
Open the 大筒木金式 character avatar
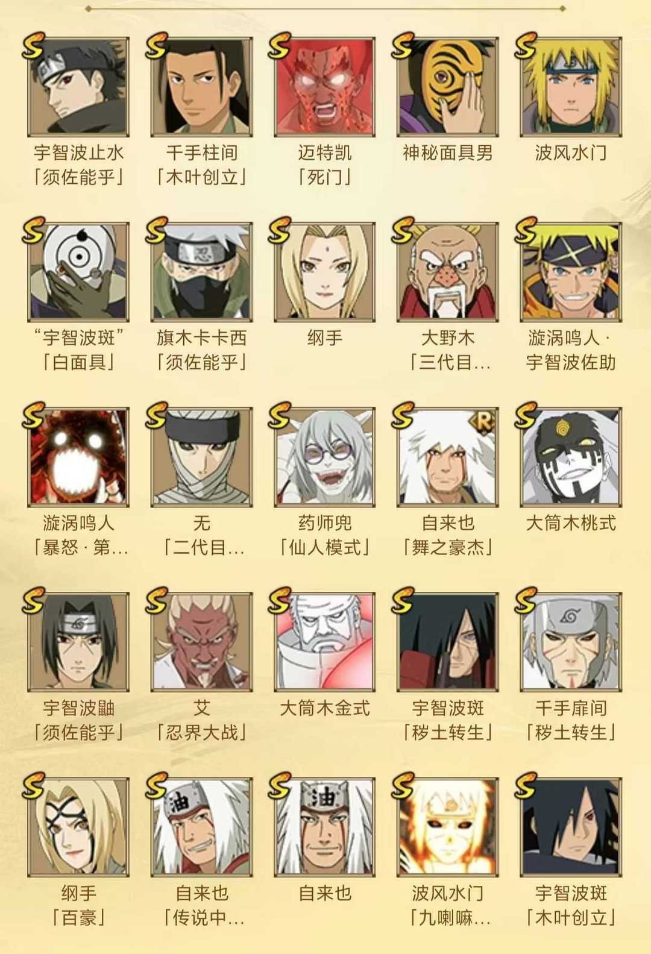tap(324, 642)
